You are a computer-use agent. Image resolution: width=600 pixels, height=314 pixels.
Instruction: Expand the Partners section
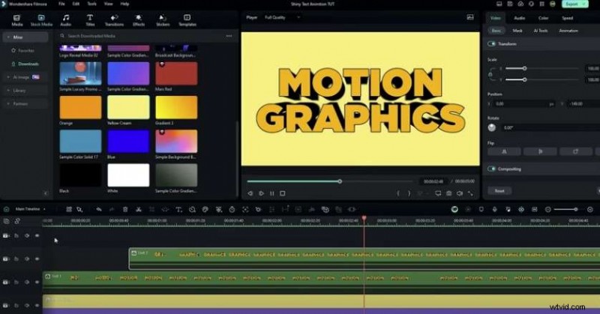pyautogui.click(x=8, y=104)
